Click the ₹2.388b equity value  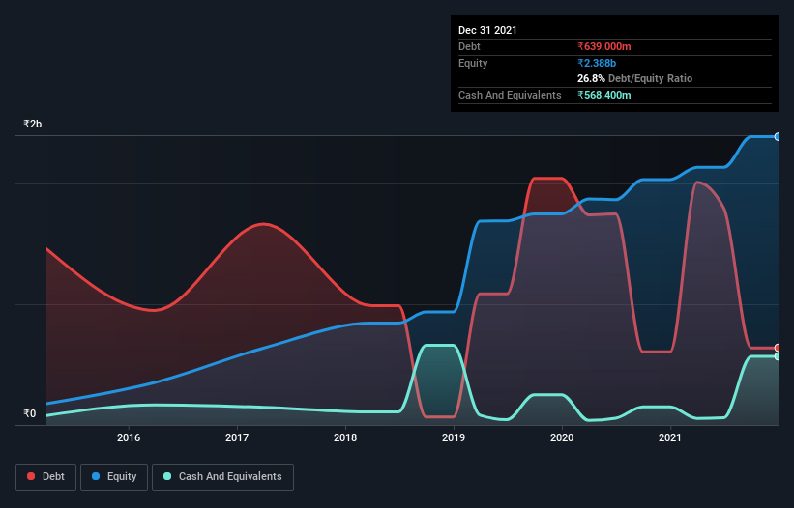[597, 63]
